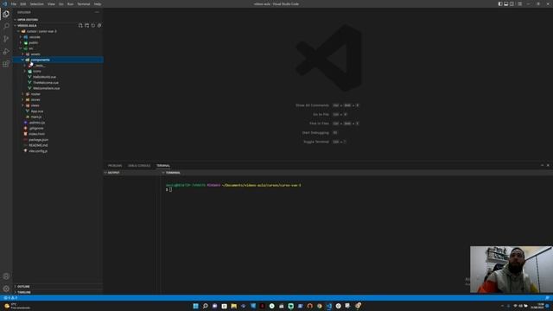The height and width of the screenshot is (311, 553).
Task: Expand the Timeline section
Action: coord(24,292)
